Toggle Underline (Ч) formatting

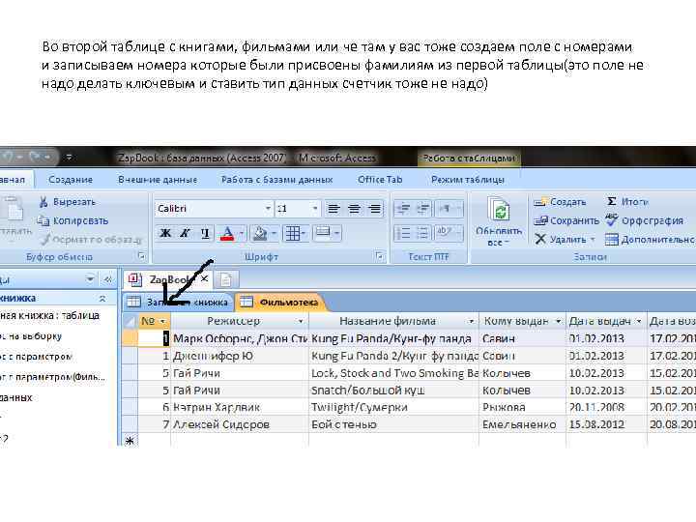point(205,233)
